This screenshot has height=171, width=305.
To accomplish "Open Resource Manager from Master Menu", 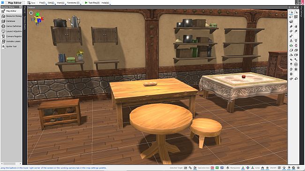I will [x=11, y=16].
